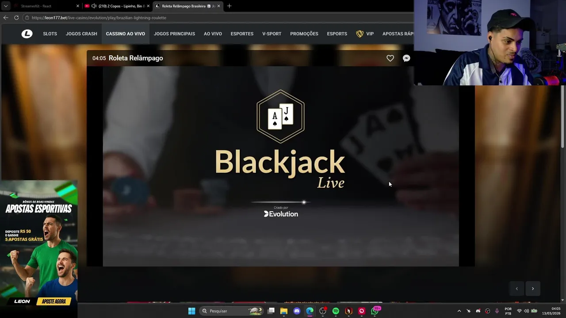Open the VIP program page
The height and width of the screenshot is (318, 566).
365,34
